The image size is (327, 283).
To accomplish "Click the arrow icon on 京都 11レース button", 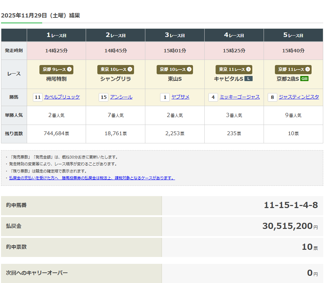I will click(307, 69).
